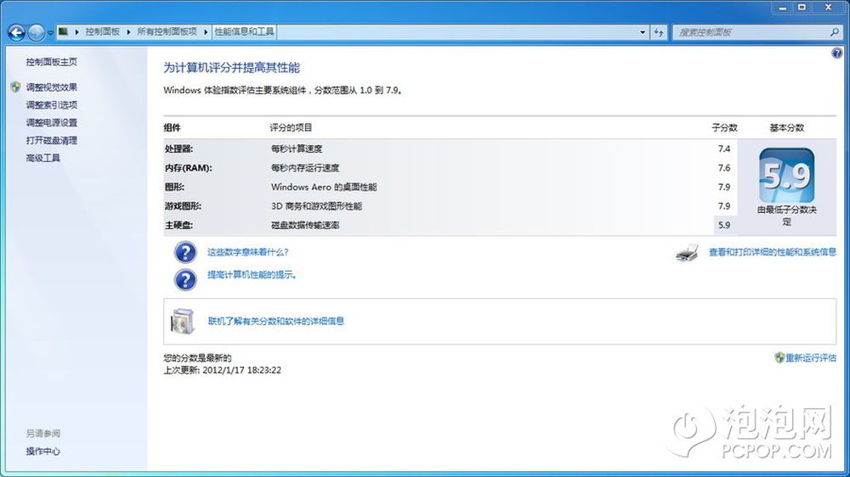Click the shield icon beside 重新运行评估
850x477 pixels.
(779, 357)
